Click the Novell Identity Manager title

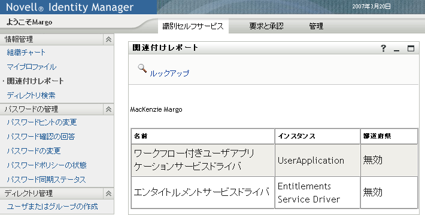point(69,7)
